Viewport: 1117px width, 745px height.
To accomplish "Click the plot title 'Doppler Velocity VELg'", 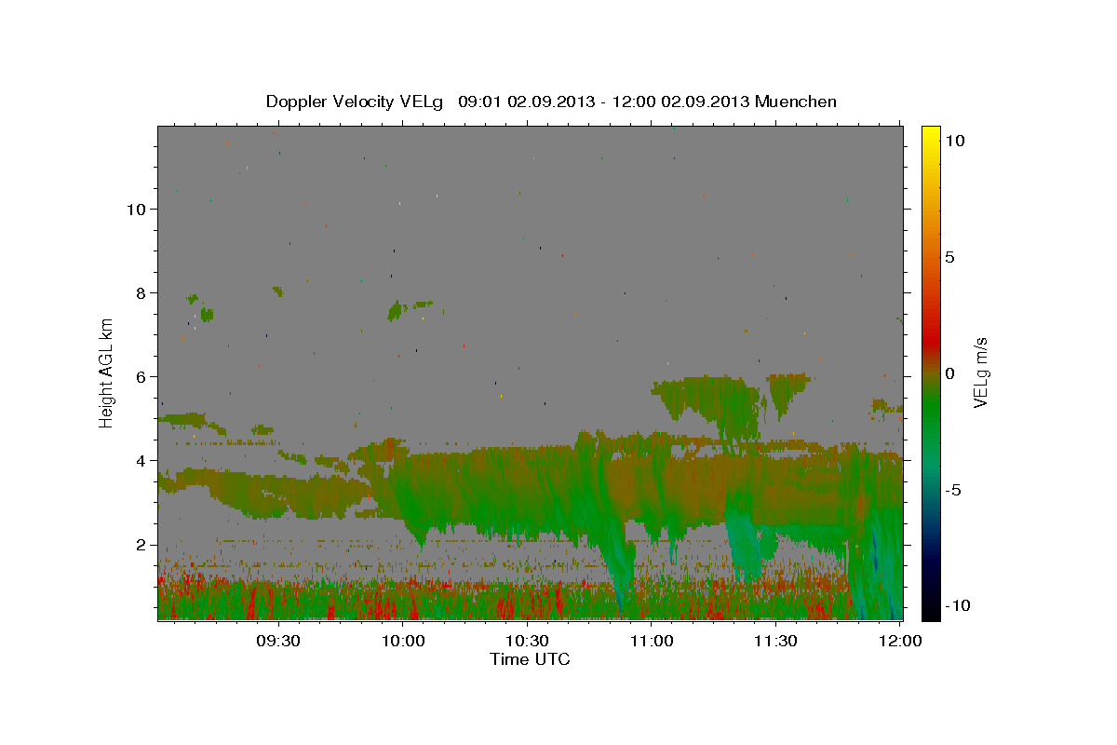I will tap(356, 102).
